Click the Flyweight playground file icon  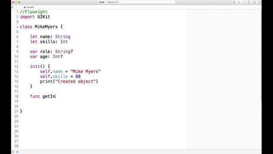[25, 7]
